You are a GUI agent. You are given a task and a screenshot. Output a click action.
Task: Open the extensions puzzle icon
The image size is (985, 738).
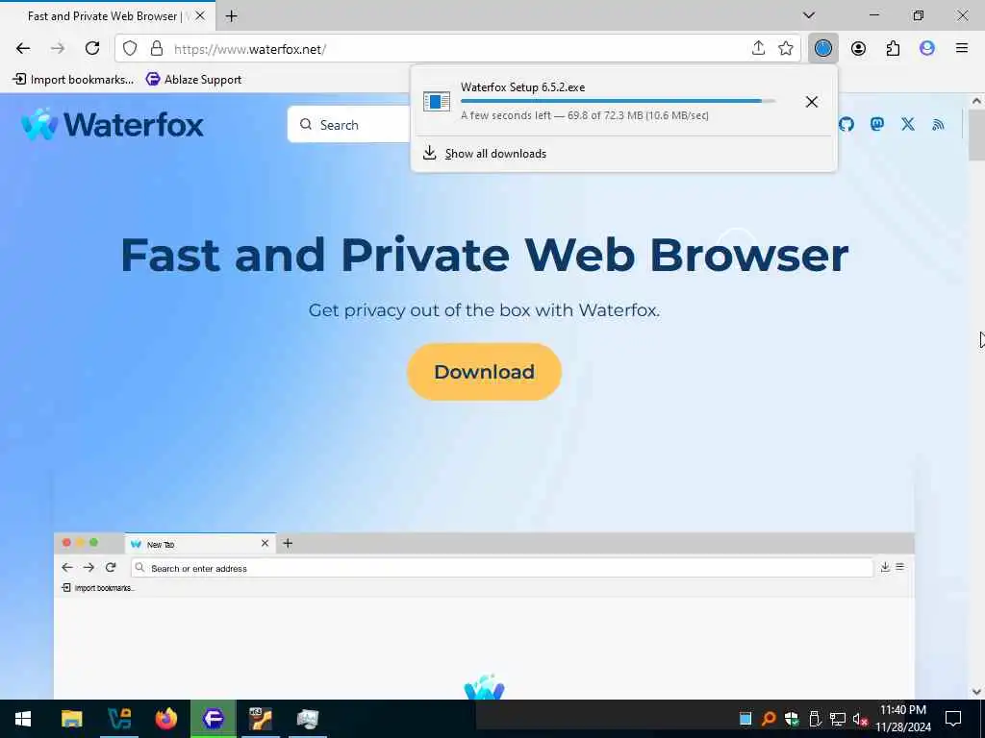pyautogui.click(x=893, y=48)
